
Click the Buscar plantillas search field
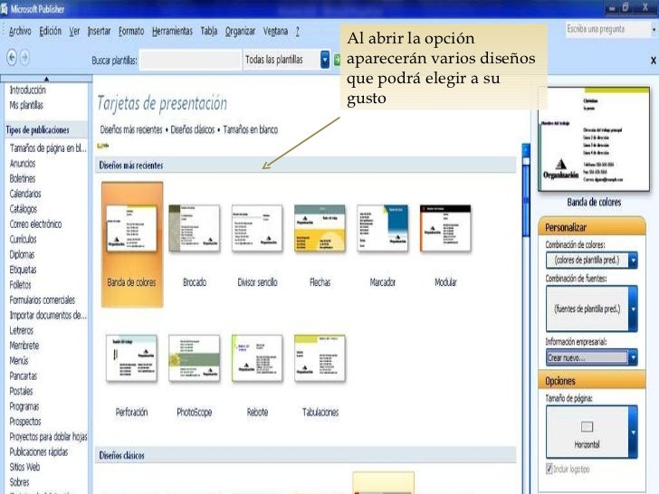coord(190,60)
